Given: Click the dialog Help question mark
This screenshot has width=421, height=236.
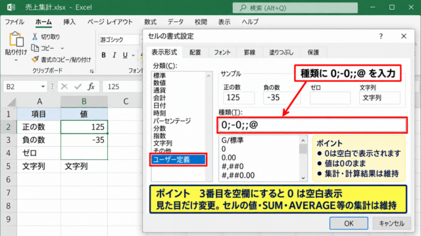Looking at the screenshot, I should coord(381,36).
